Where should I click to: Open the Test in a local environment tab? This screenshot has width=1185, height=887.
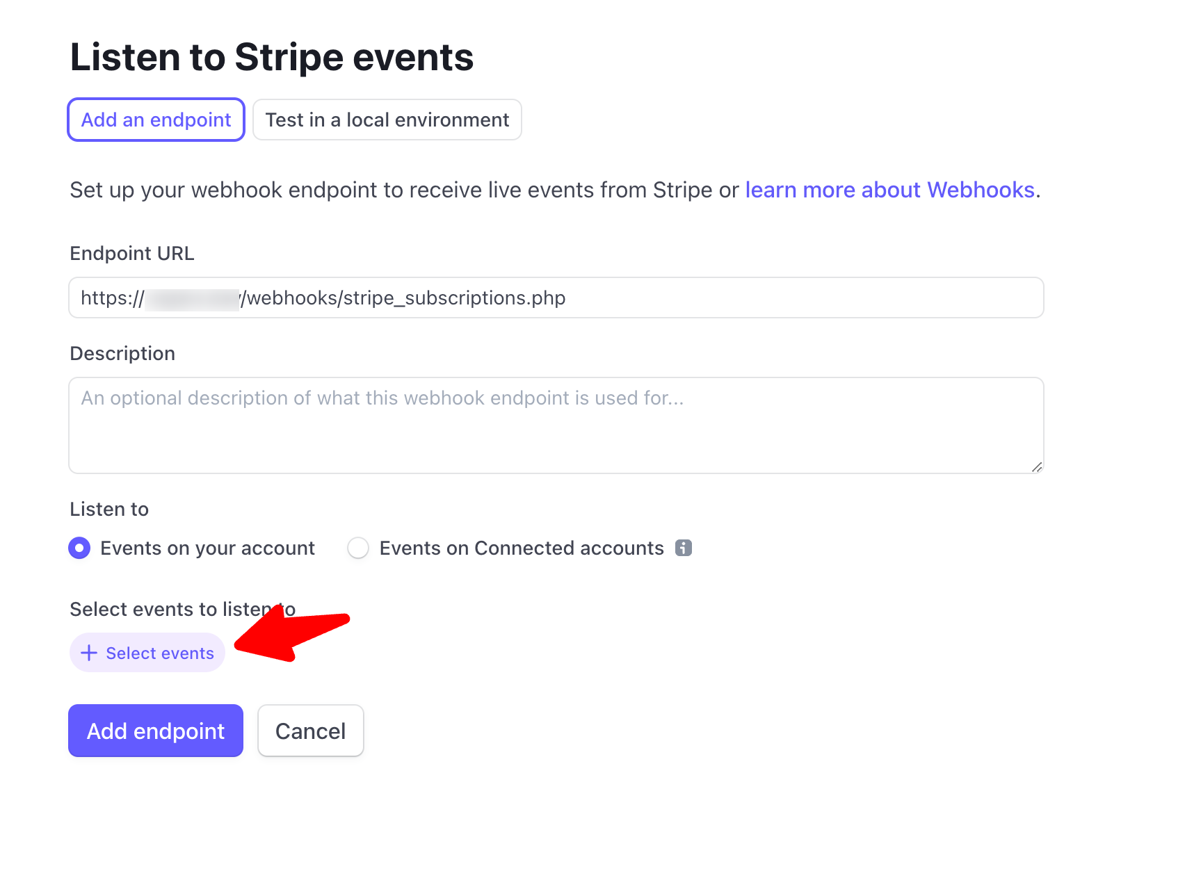[x=387, y=120]
